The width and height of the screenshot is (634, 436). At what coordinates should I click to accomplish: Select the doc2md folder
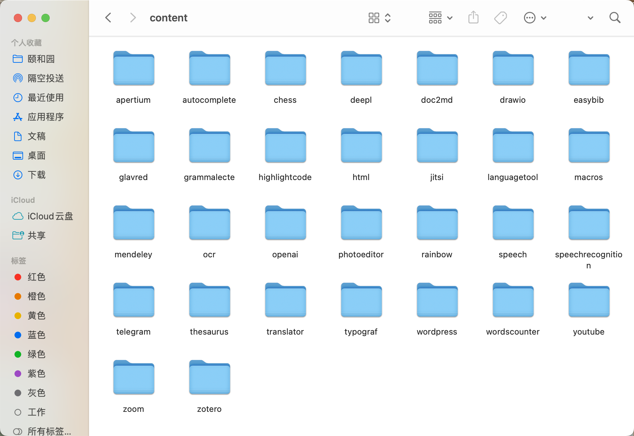pos(437,68)
